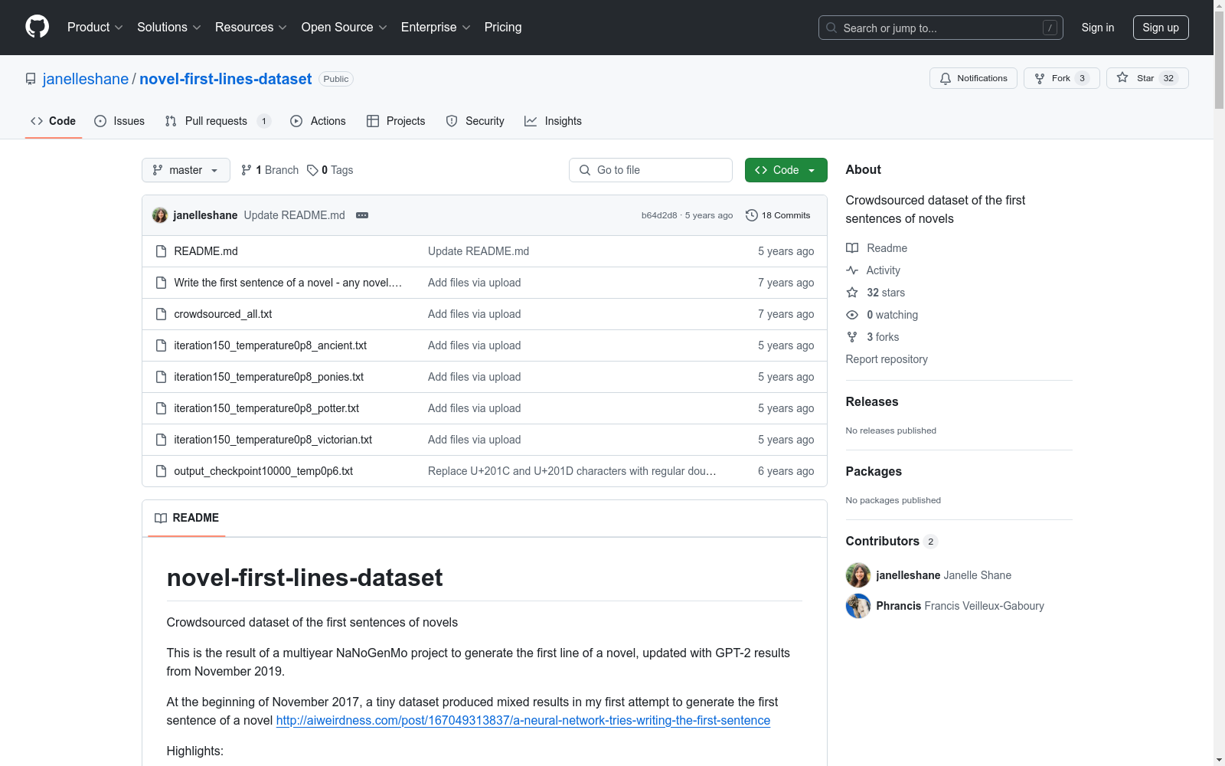Screen dimensions: 1225x766
Task: Click the Go to file search box
Action: pyautogui.click(x=651, y=170)
